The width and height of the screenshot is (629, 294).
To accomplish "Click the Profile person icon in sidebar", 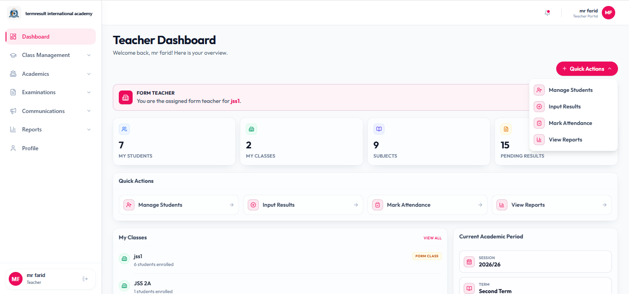I will (x=13, y=148).
